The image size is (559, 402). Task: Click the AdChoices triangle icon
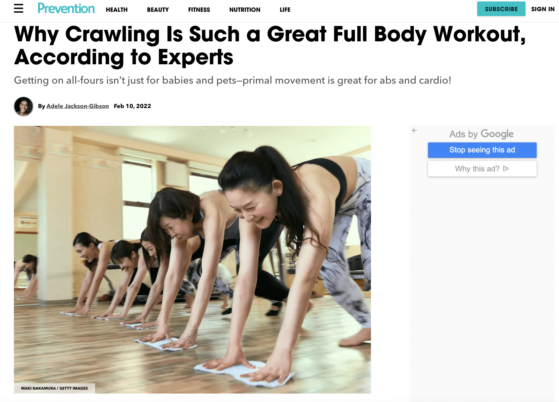pos(506,169)
